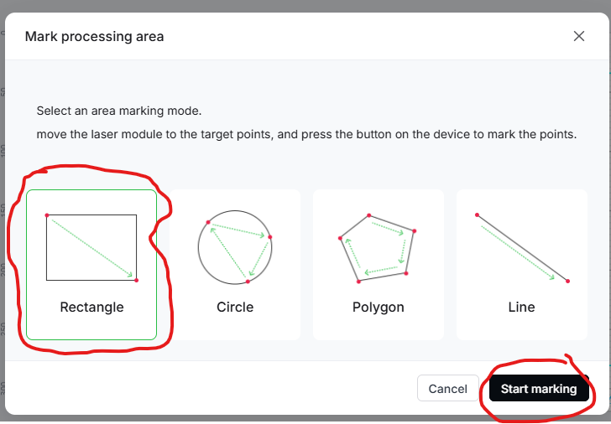Click the diagonal line illustration
The image size is (611, 424).
coord(522,248)
